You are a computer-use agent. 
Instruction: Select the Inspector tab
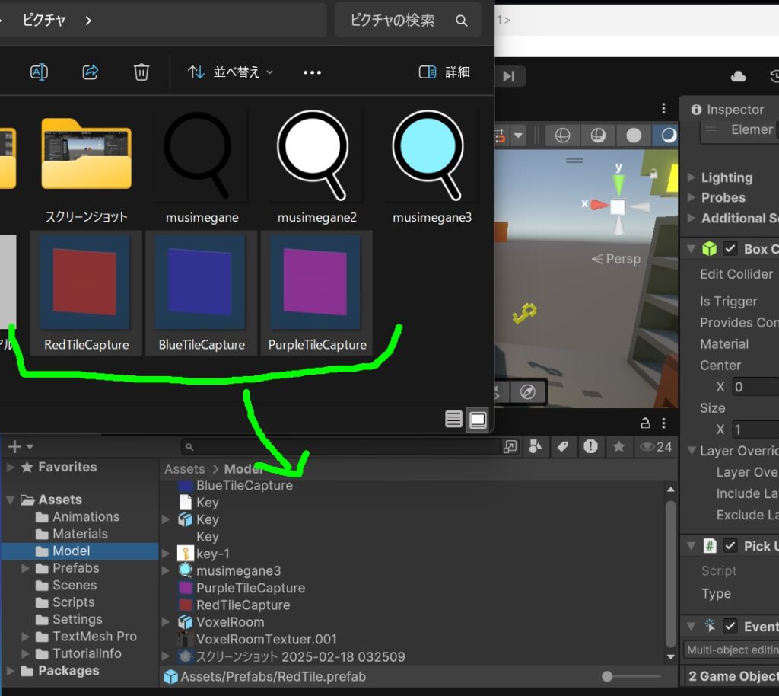coord(727,110)
